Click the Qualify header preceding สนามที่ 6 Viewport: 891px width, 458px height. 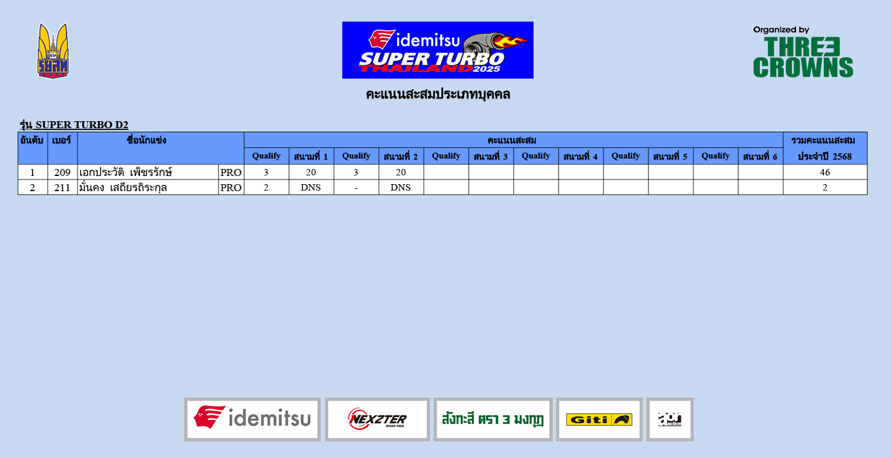tap(715, 156)
